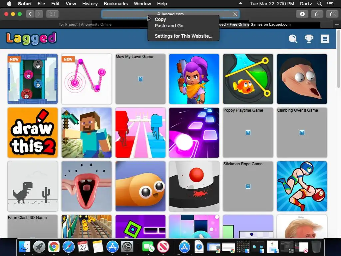The image size is (341, 256).
Task: Switch to the Tor Project tab
Action: click(x=85, y=25)
